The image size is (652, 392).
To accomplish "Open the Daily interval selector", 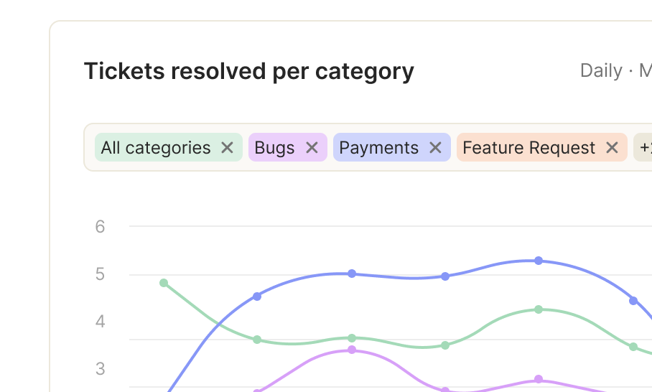I will 601,70.
